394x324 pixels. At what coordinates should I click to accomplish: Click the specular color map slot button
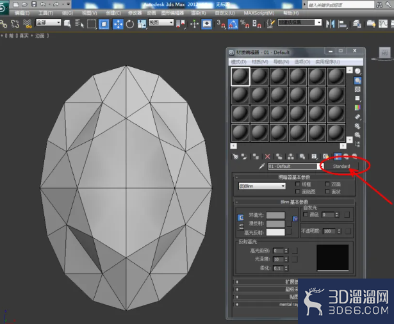pos(289,232)
